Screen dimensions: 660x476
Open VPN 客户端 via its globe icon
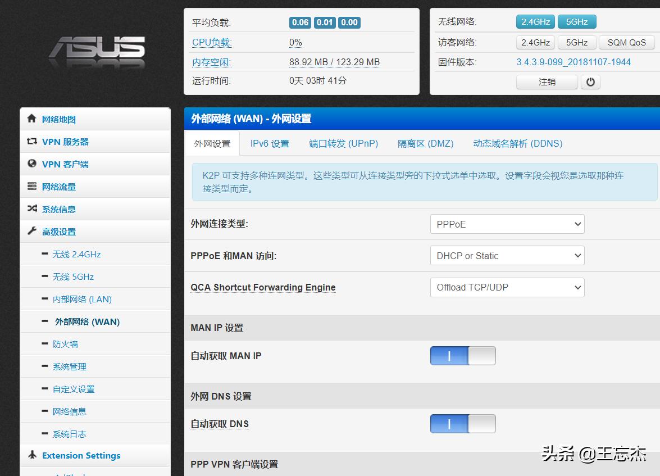tap(32, 164)
